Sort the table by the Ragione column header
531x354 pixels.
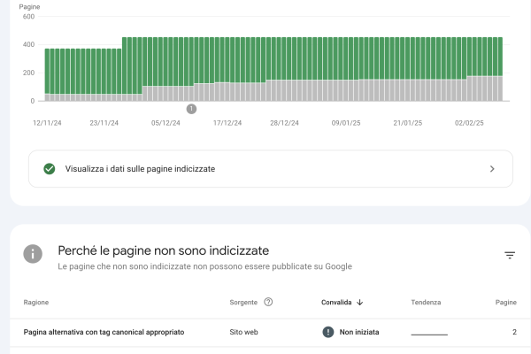point(36,302)
